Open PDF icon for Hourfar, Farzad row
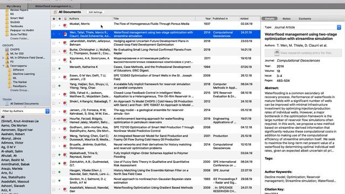345x194 pixels. 65,120
